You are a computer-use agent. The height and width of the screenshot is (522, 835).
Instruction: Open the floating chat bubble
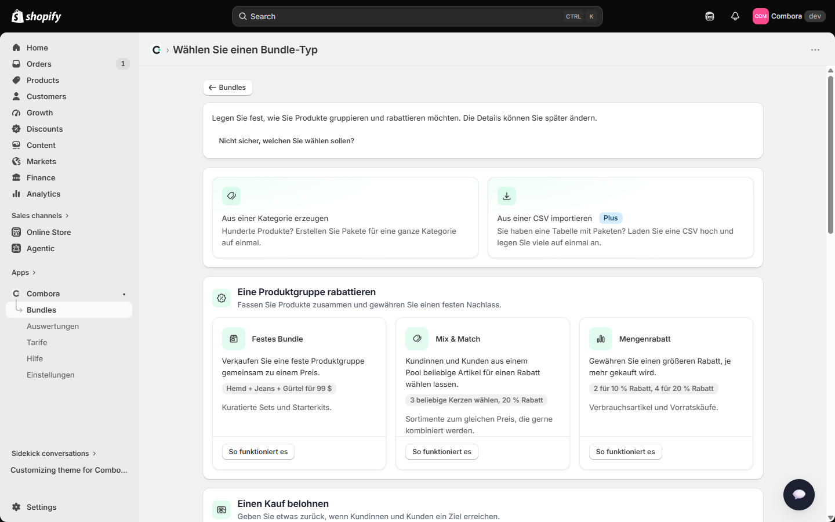[x=799, y=495]
